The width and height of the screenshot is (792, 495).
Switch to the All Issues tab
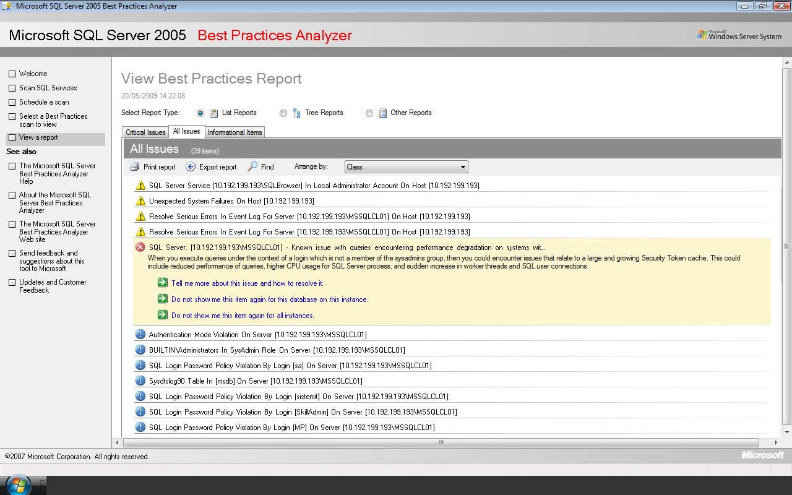point(186,131)
